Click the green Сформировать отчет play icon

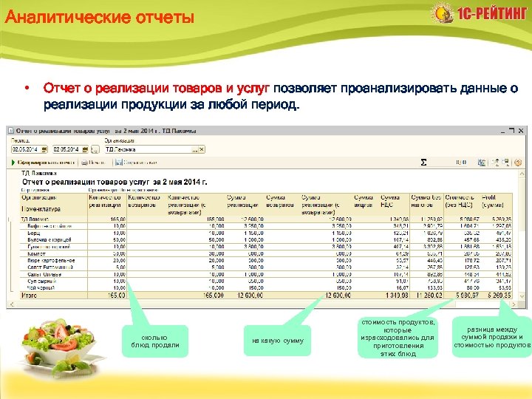[13, 163]
